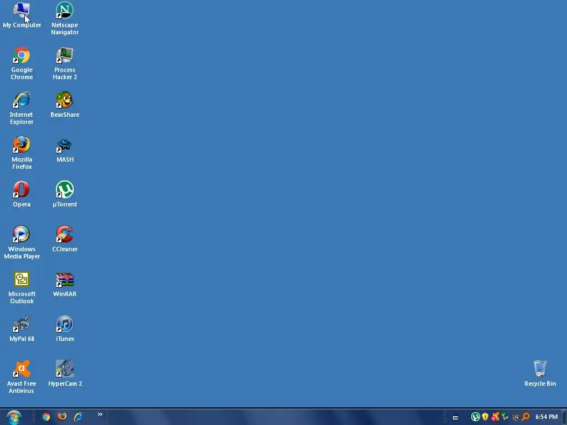This screenshot has height=425, width=567.
Task: Select the Google Chrome desktop shortcut
Action: (x=22, y=63)
